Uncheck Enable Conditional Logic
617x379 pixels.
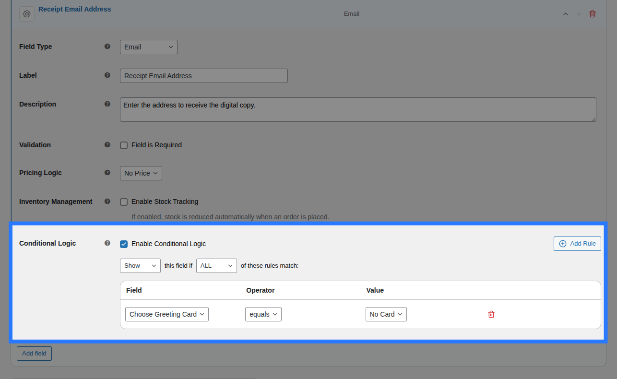[124, 244]
